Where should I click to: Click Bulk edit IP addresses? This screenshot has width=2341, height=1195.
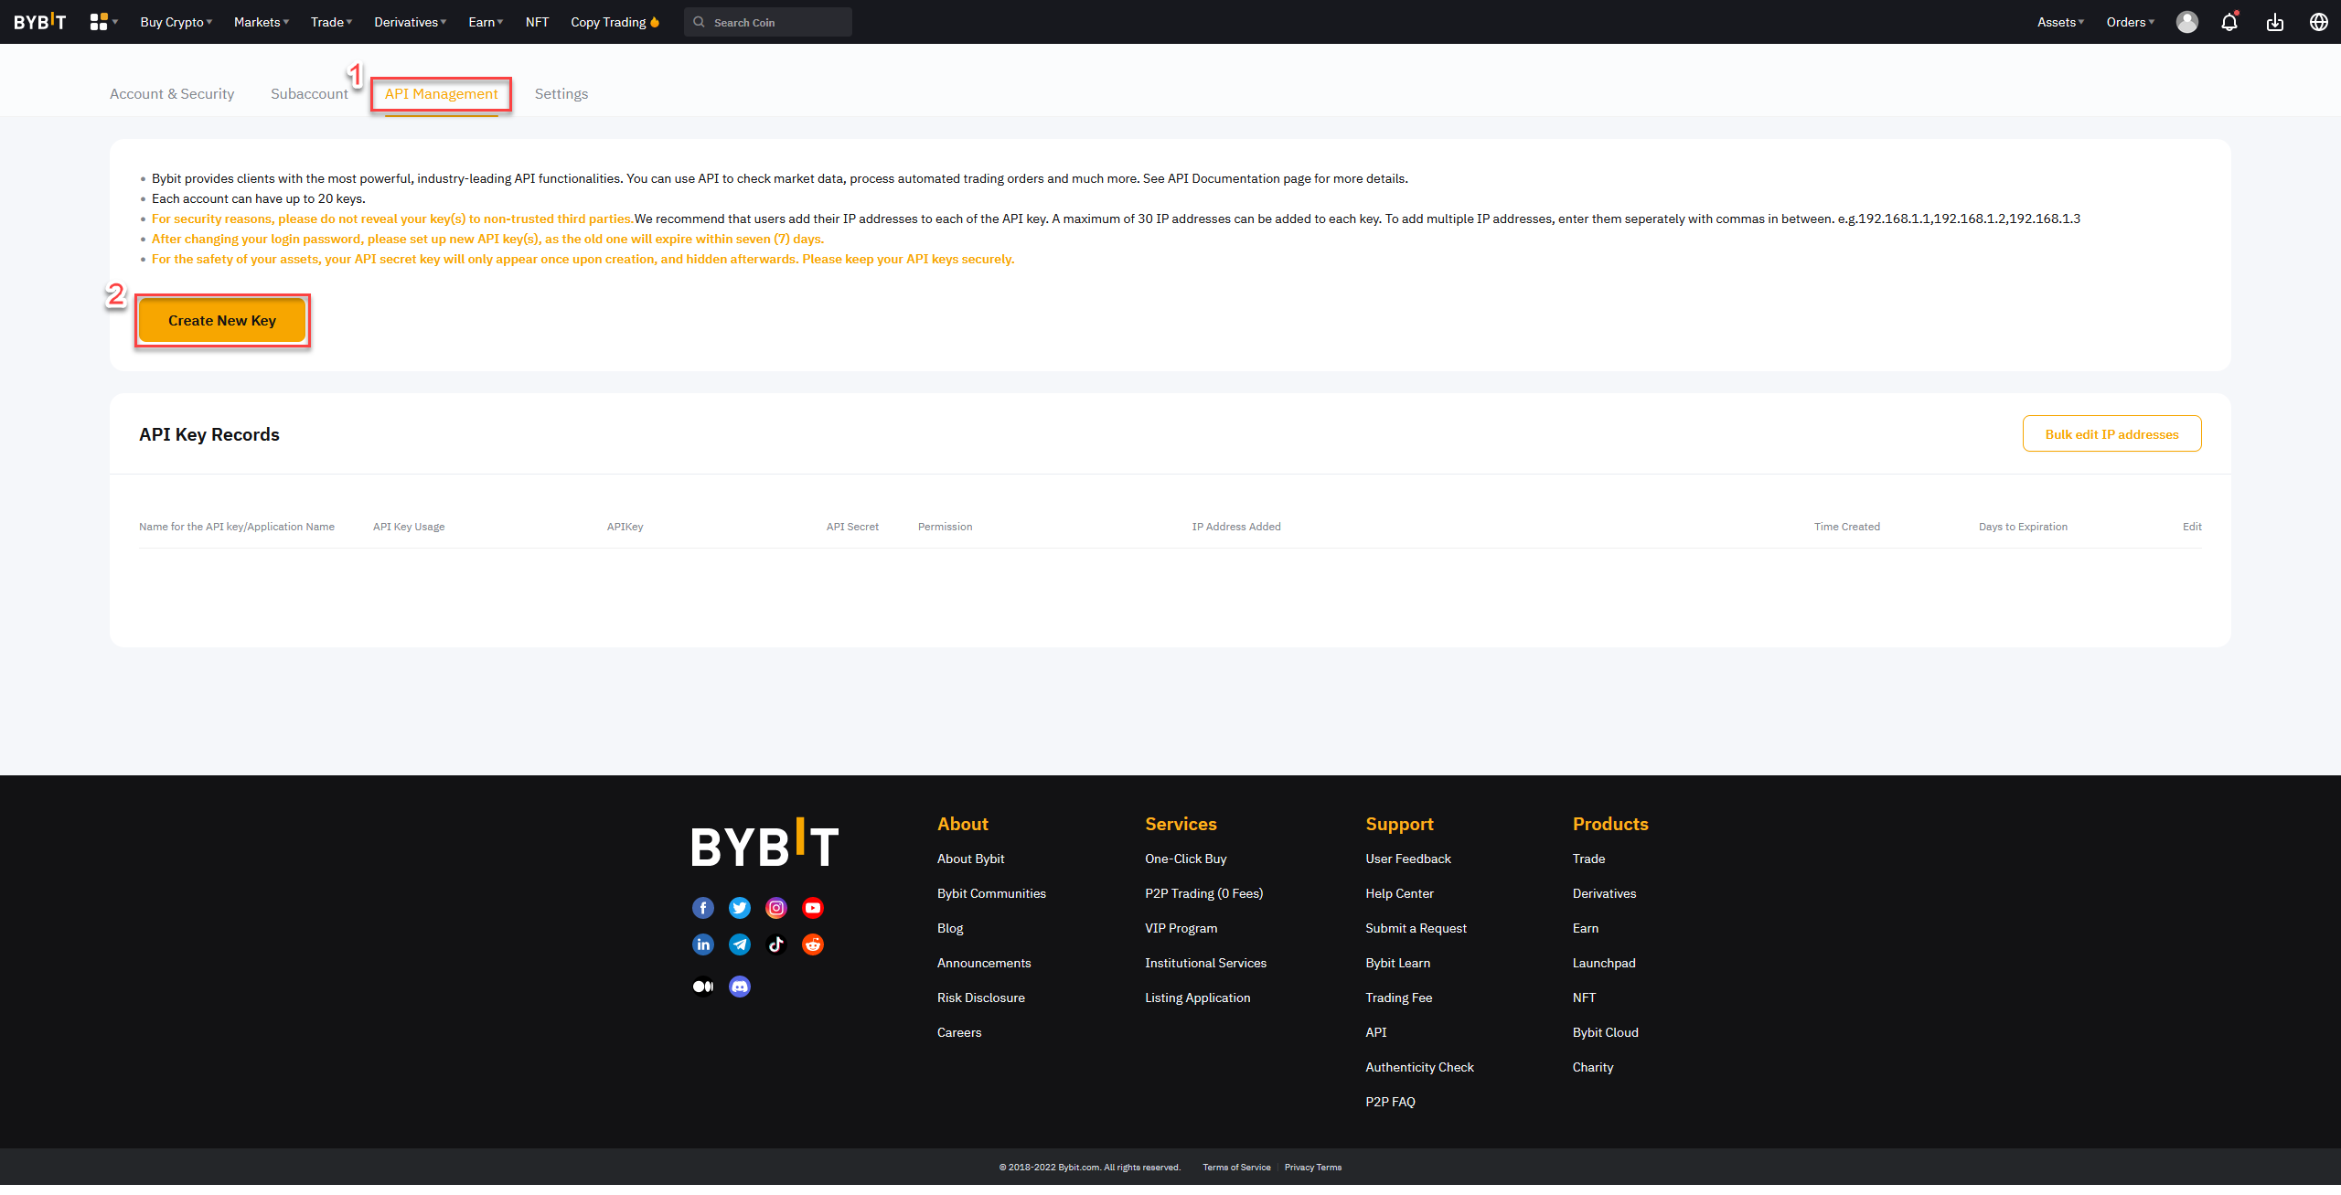[x=2111, y=433]
